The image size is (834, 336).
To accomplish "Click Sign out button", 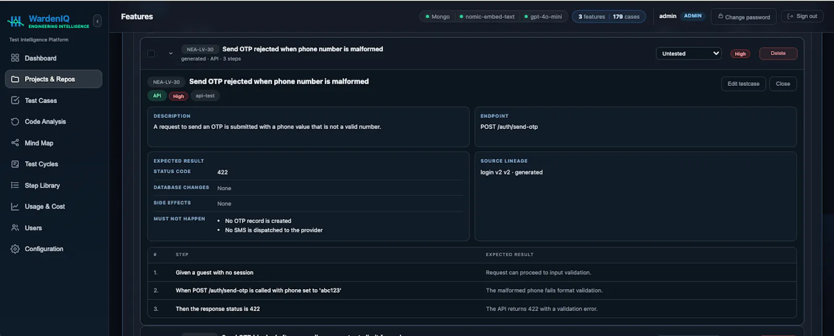I will tap(802, 16).
